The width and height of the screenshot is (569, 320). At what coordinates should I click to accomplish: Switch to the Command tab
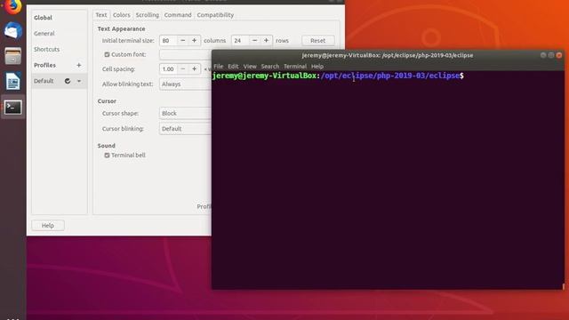click(x=178, y=15)
